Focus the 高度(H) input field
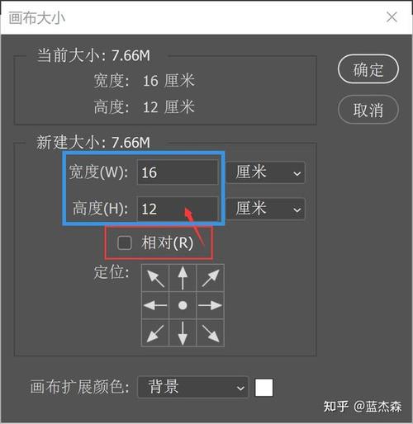This screenshot has height=424, width=413. [178, 209]
